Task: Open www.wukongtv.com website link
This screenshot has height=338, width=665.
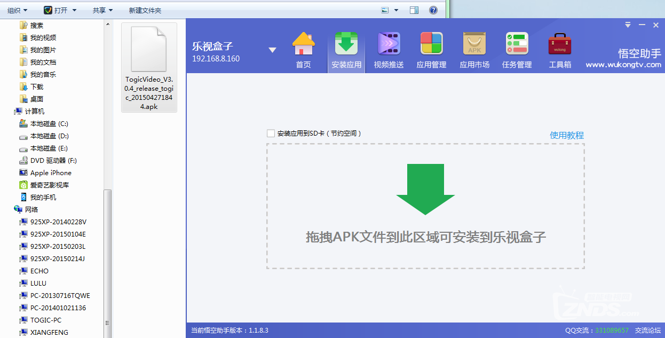Action: [x=623, y=65]
